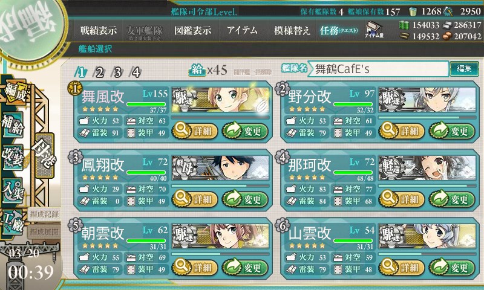The width and height of the screenshot is (484, 290).
Task: Click 編集 edit fleet name button
Action: pos(464,69)
